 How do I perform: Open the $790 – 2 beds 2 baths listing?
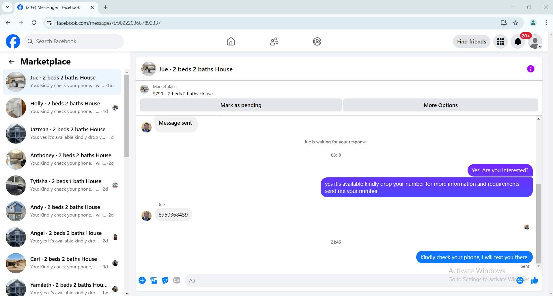click(x=183, y=94)
